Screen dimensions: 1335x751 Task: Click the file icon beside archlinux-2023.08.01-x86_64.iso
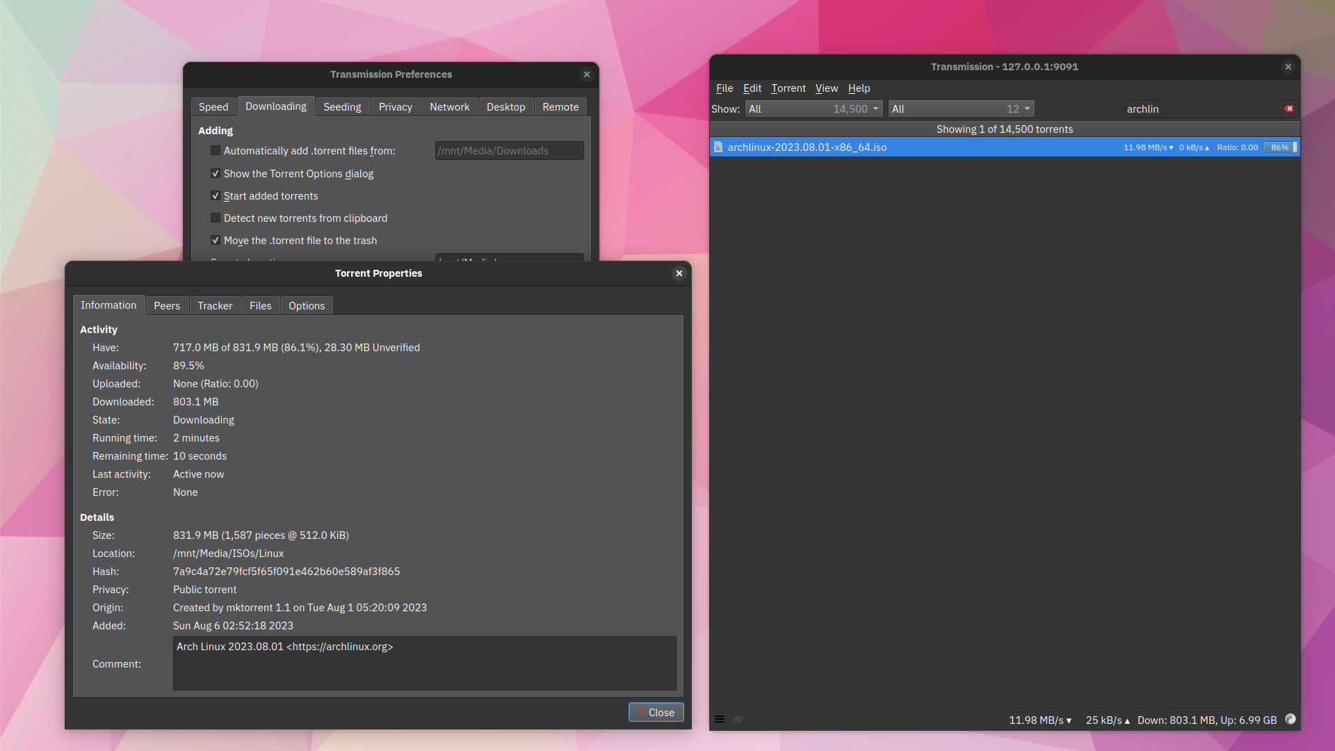[x=720, y=147]
